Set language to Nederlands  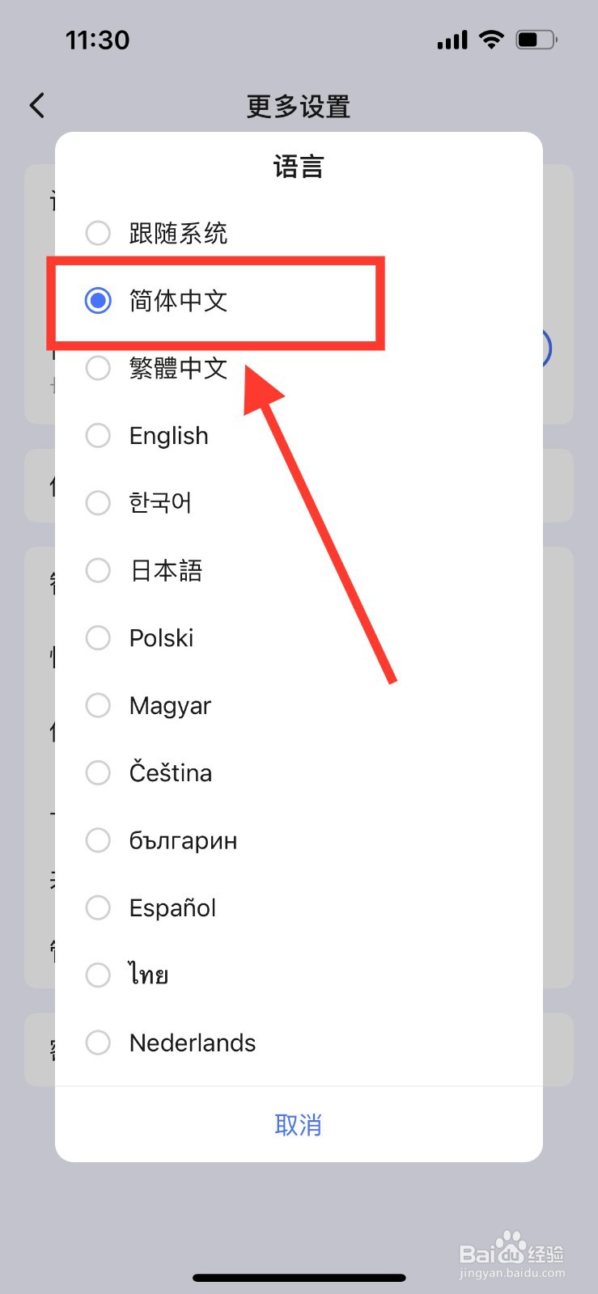click(x=98, y=1042)
